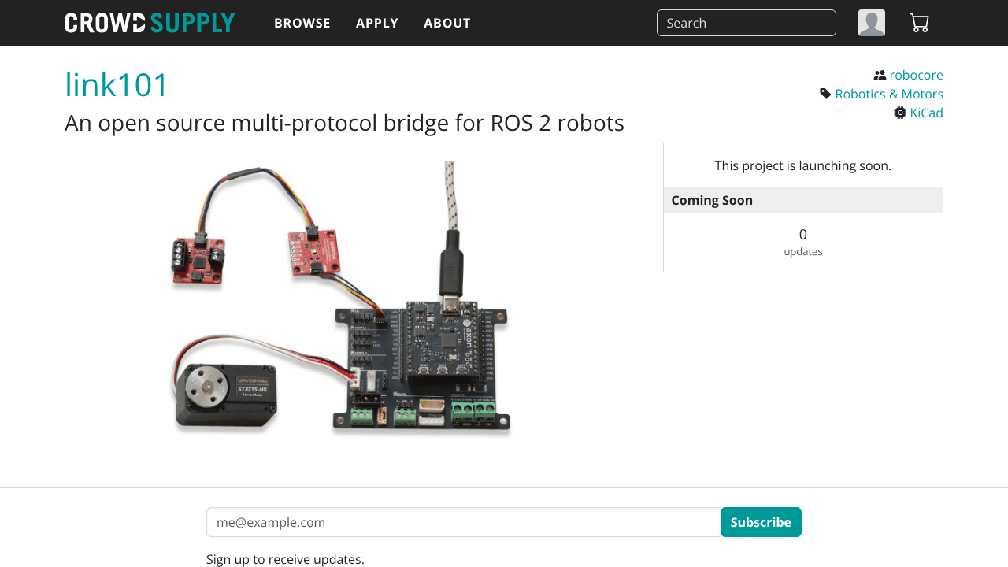Click the Subscribe button
The width and height of the screenshot is (1008, 567).
pos(761,522)
